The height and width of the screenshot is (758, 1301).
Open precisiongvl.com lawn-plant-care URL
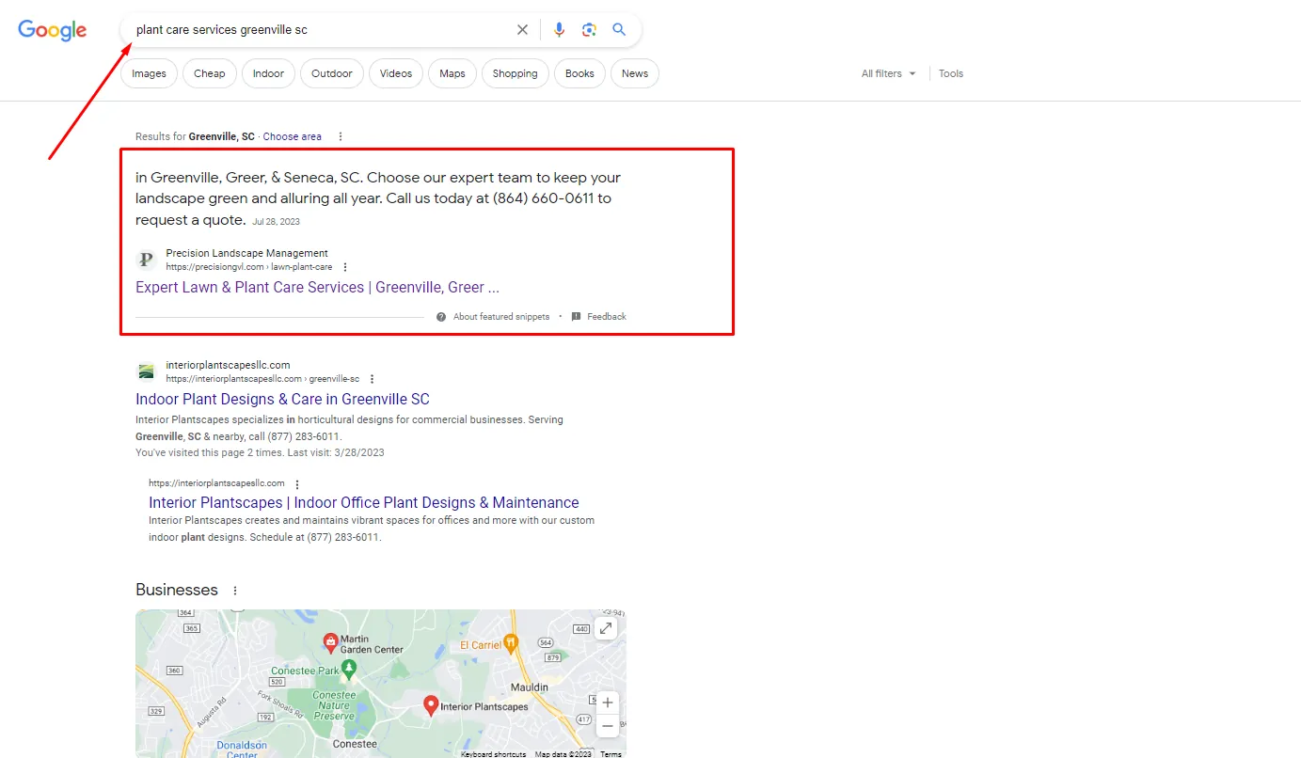pyautogui.click(x=248, y=267)
